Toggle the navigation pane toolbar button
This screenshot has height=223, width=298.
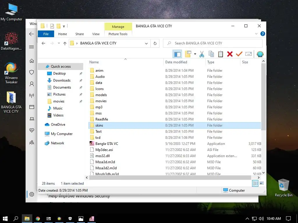(177, 54)
